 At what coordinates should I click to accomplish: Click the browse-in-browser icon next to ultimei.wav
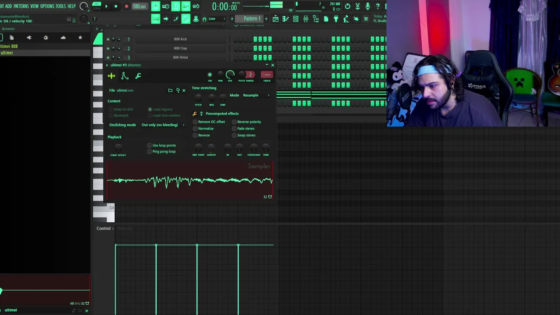pos(178,91)
